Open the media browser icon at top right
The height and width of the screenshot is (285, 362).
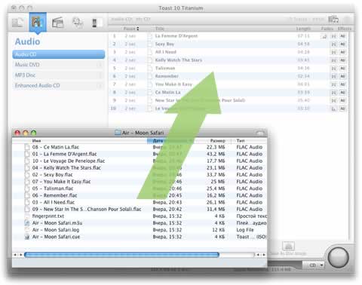[333, 20]
